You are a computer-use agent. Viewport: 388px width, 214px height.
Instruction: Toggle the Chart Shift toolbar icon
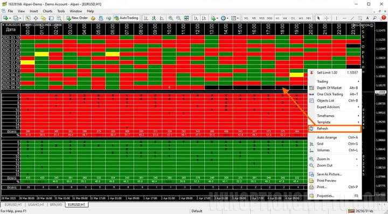204,18
